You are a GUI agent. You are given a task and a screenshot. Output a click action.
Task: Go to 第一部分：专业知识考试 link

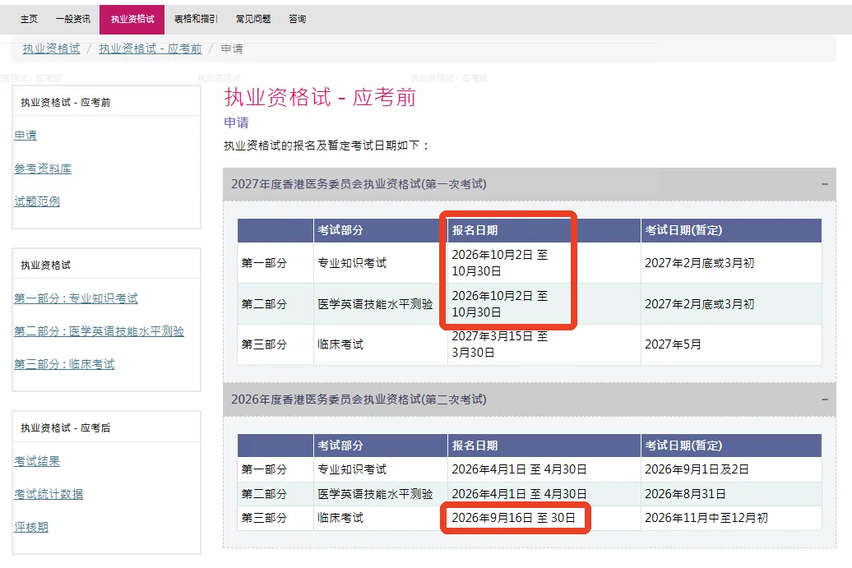(76, 298)
